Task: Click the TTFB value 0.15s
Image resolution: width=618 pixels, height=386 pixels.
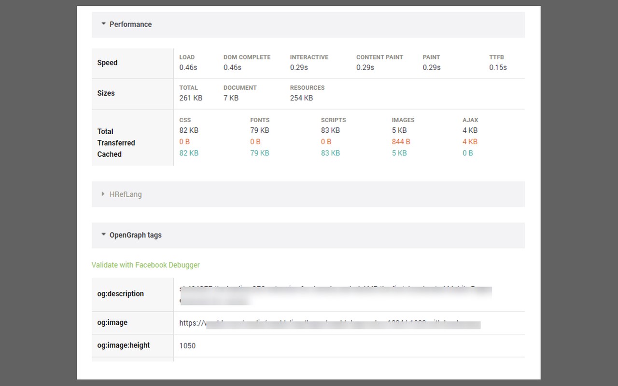Action: 498,68
